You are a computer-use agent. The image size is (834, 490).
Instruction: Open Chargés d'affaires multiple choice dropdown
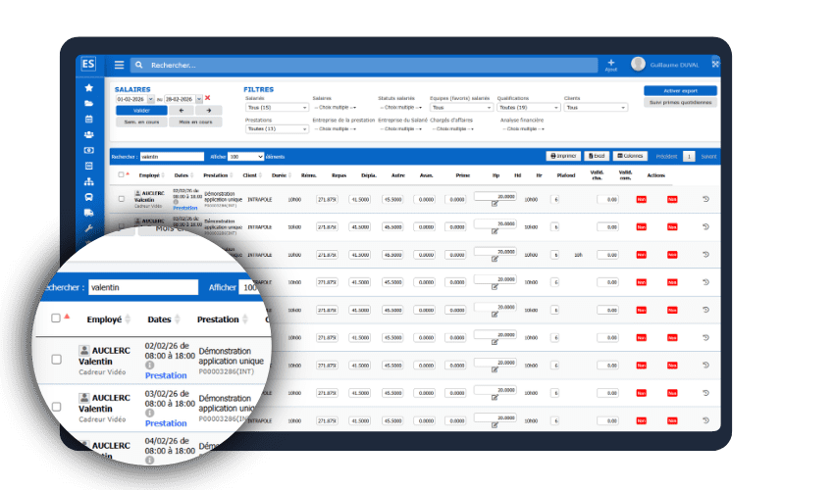click(x=452, y=129)
